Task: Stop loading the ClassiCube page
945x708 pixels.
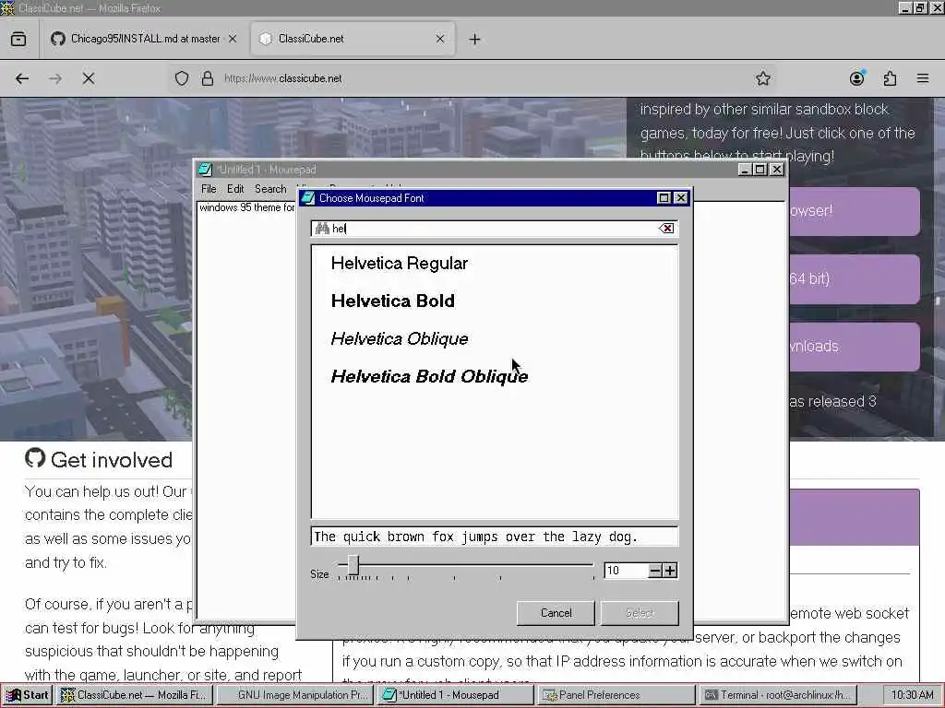Action: click(x=88, y=78)
